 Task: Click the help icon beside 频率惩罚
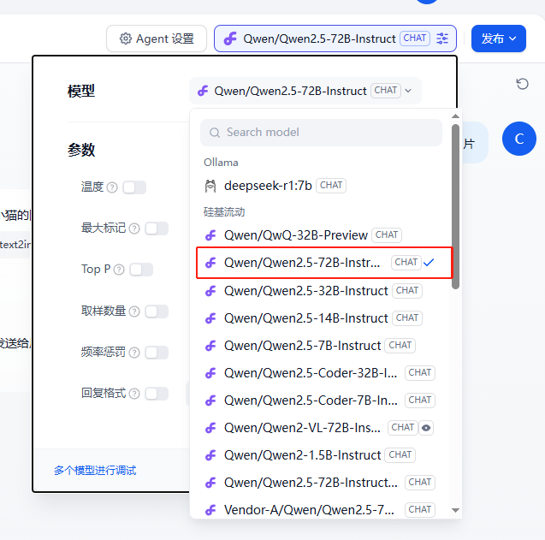coord(135,353)
